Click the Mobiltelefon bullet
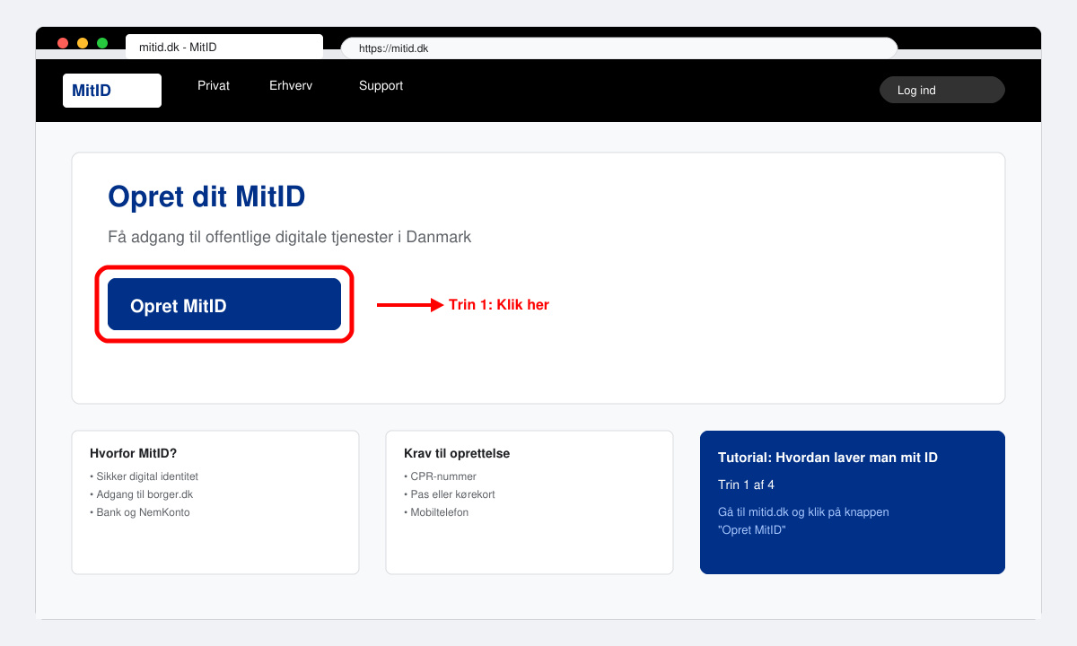 [436, 512]
